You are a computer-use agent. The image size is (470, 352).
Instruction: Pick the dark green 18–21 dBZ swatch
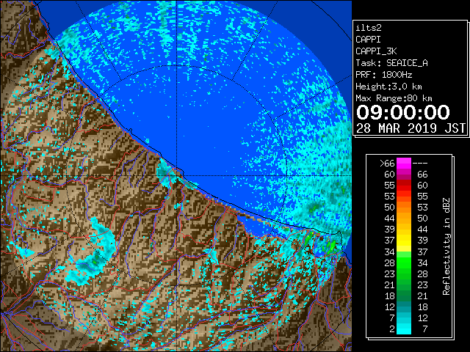(x=404, y=296)
